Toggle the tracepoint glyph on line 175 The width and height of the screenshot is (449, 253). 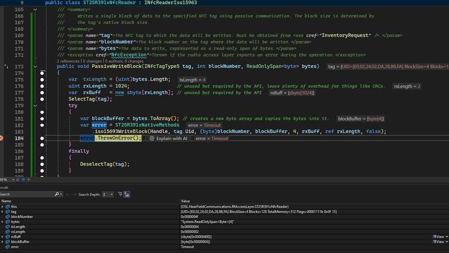click(42, 80)
